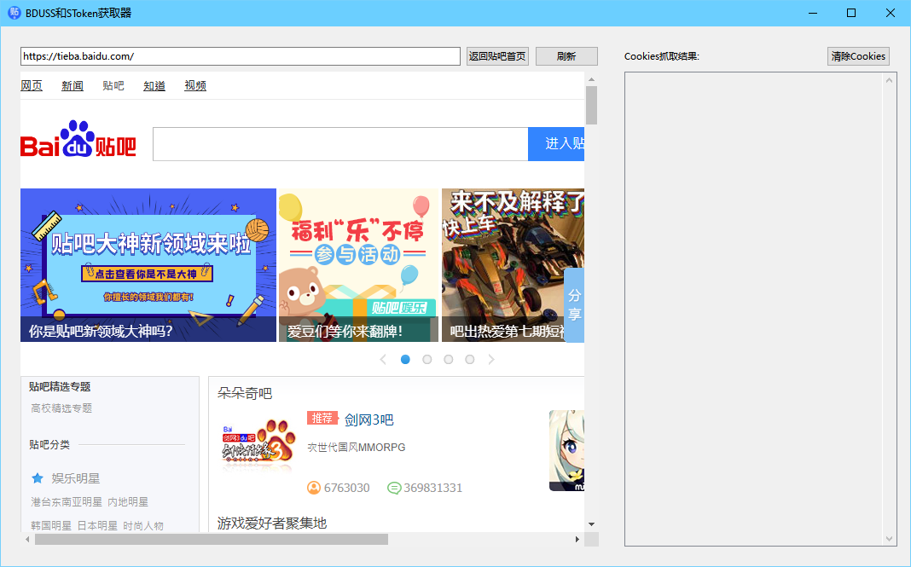The image size is (911, 567).
Task: Click the Baidu Tieba logo
Action: coord(78,140)
